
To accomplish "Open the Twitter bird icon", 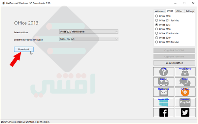I will (185, 112).
